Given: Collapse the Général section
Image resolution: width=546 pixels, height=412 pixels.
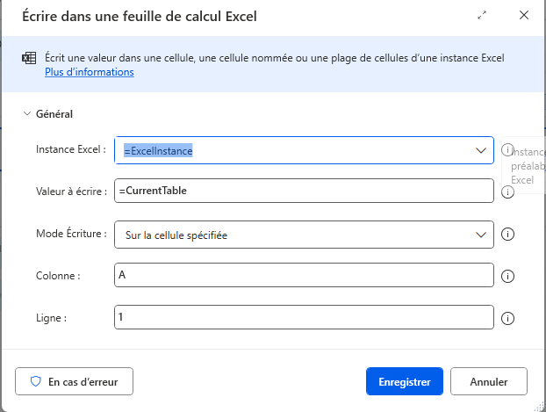Looking at the screenshot, I should tap(26, 113).
